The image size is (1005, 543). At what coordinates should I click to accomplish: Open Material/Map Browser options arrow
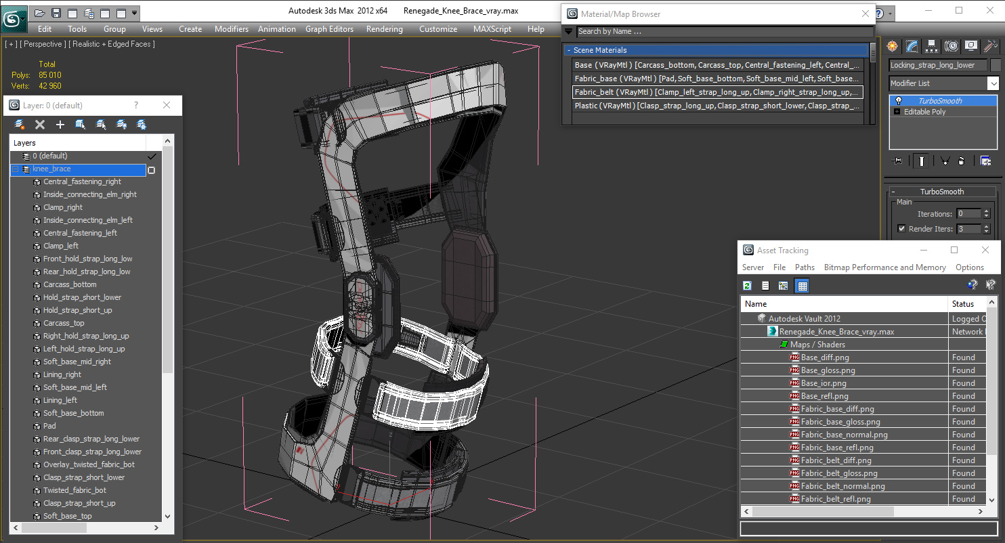click(x=568, y=31)
